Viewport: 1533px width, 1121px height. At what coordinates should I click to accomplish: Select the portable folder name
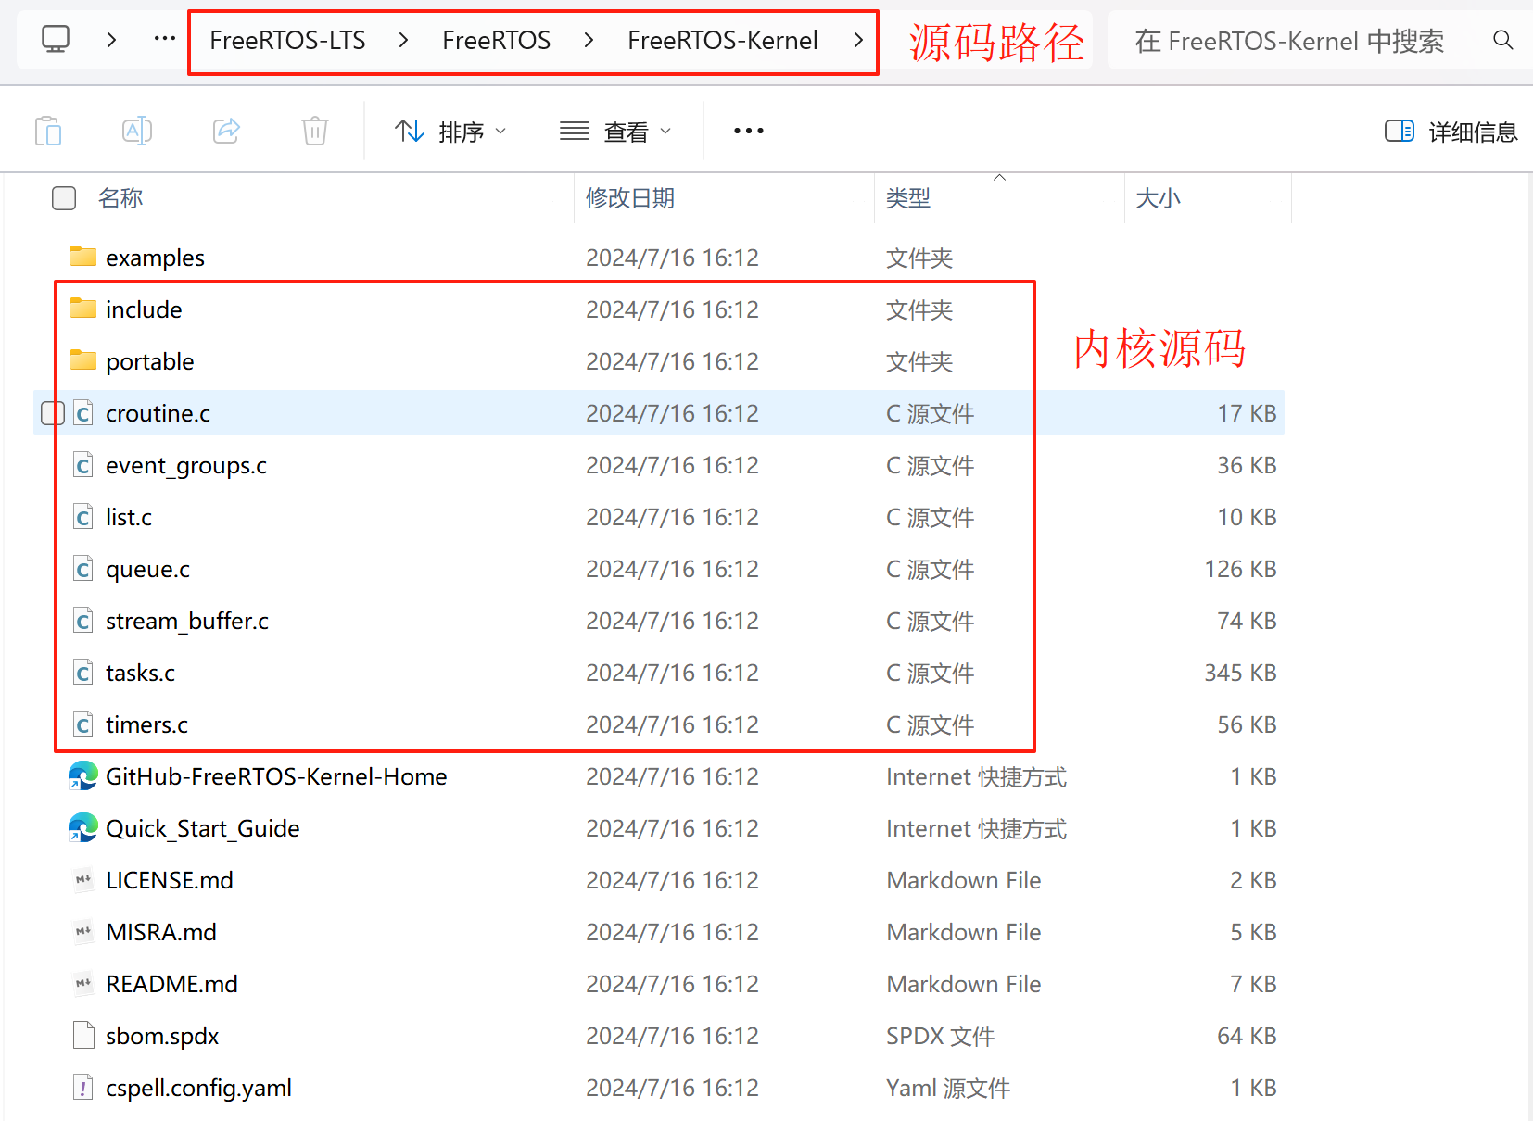click(150, 361)
